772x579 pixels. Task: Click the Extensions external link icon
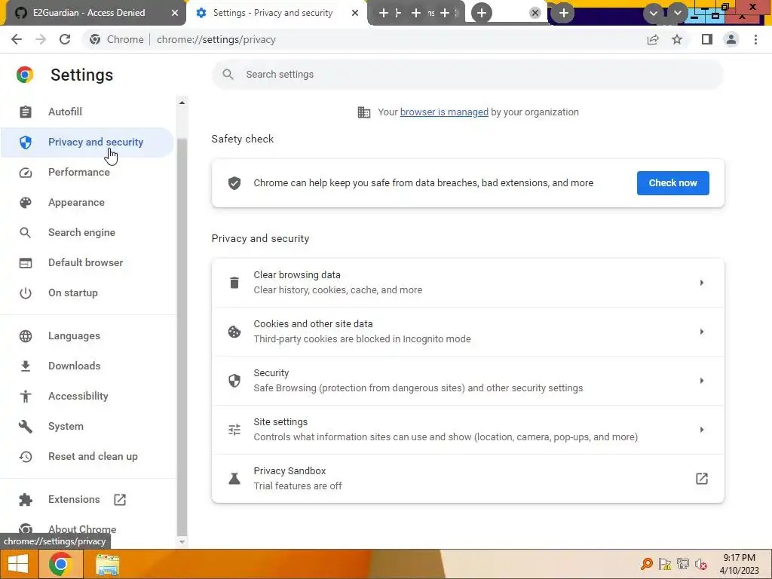click(120, 500)
